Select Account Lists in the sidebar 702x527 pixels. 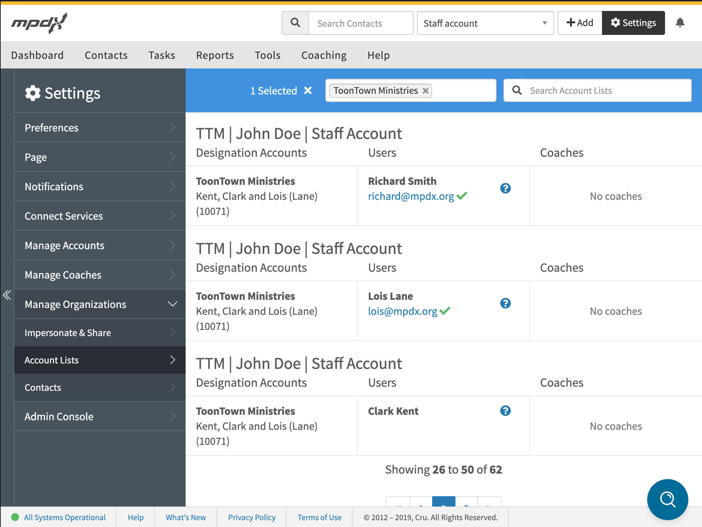pos(100,360)
